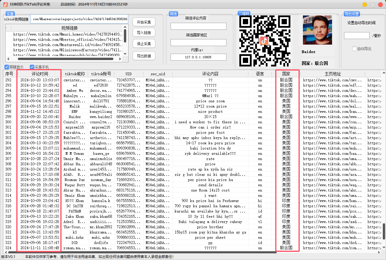Enable the 自动导出 checkbox
Screen dimensions: 386x260
coord(355,49)
